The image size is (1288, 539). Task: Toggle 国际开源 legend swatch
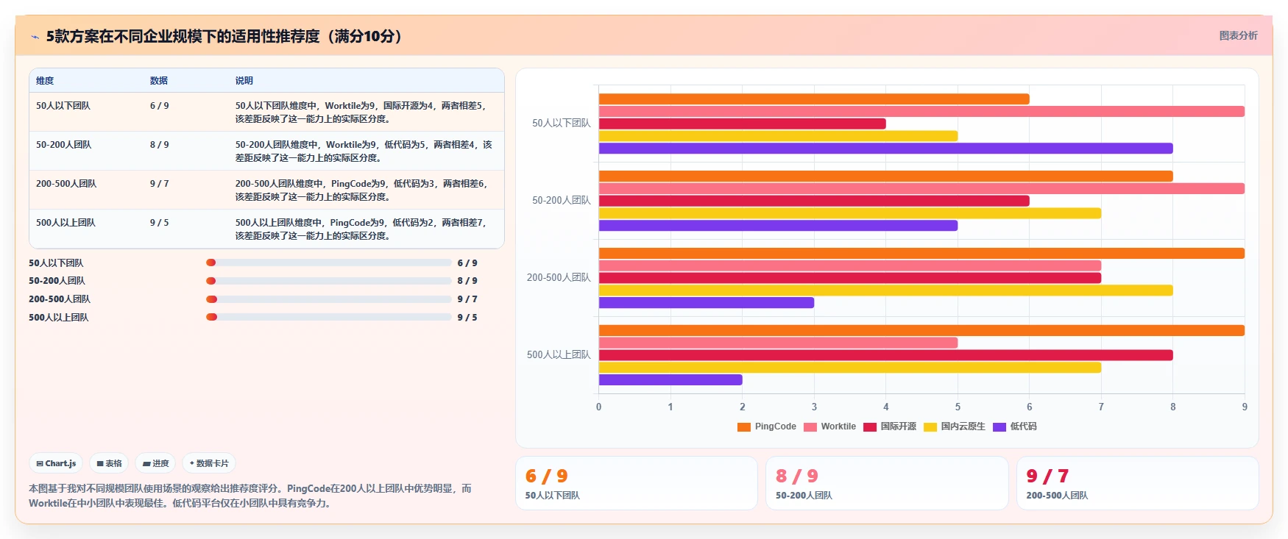click(x=870, y=426)
